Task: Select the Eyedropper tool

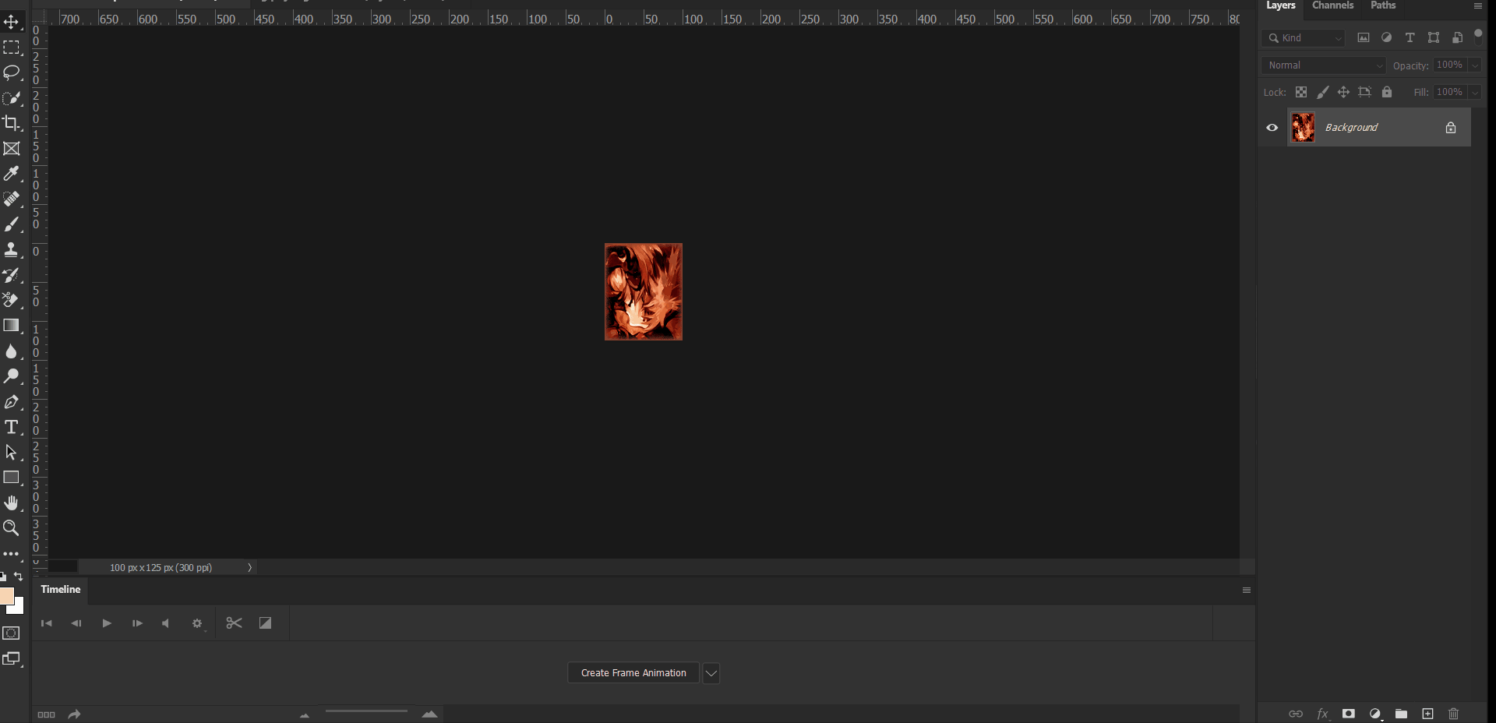Action: click(x=11, y=174)
